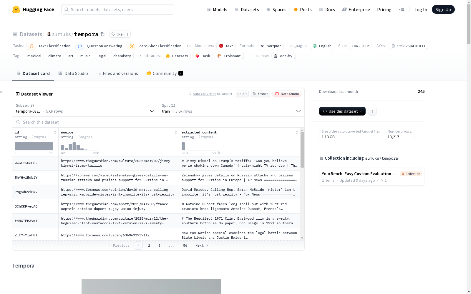This screenshot has width=471, height=294.
Task: Sort the source column using its sort icon
Action: pos(176,132)
